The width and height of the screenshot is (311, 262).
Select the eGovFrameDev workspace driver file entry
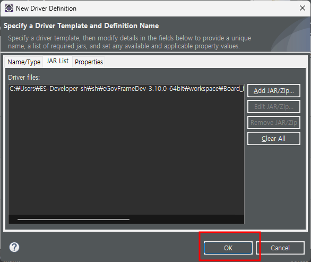click(x=126, y=89)
